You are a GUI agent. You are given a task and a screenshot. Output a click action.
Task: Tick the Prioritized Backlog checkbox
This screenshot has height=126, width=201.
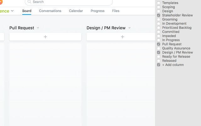click(159, 27)
